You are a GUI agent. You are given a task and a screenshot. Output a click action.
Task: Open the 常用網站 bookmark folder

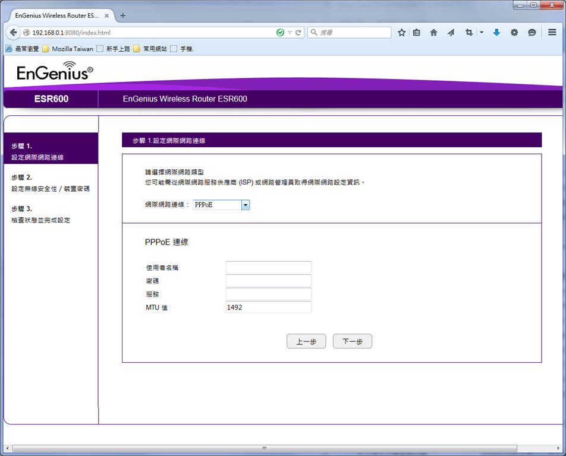pyautogui.click(x=150, y=49)
